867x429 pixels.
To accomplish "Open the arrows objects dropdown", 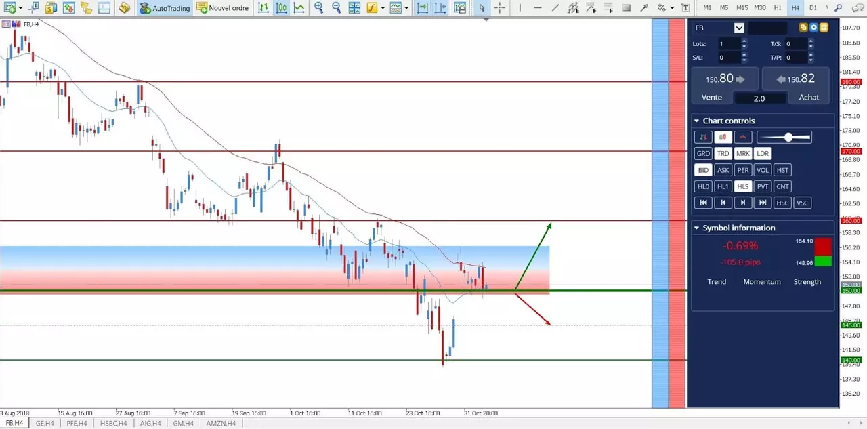I will (x=672, y=8).
